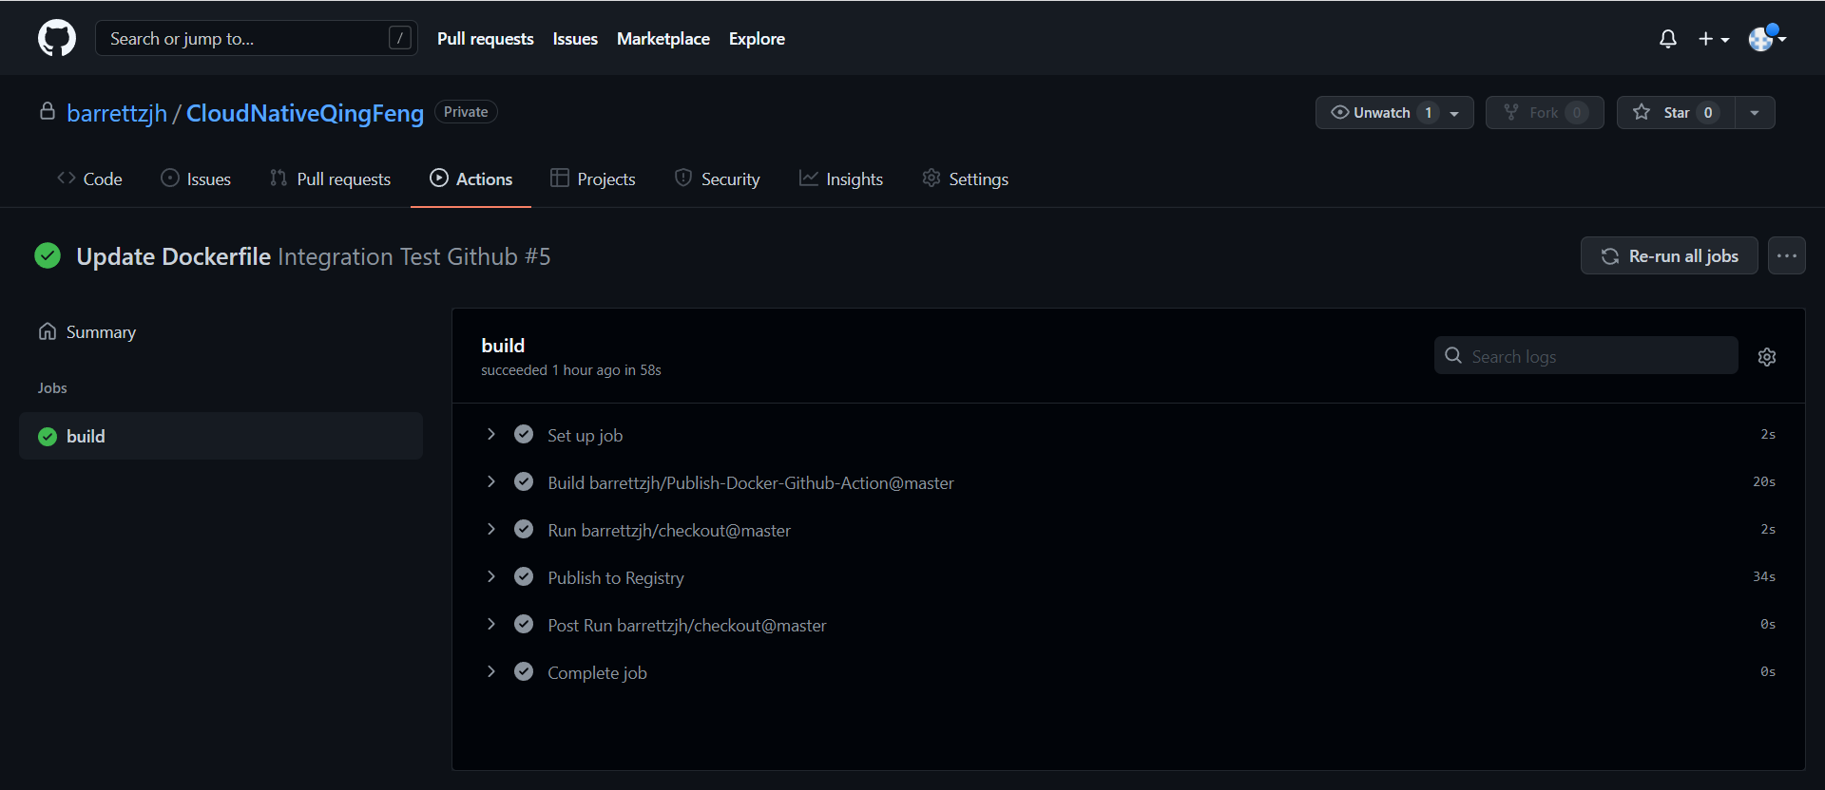Viewport: 1825px width, 790px height.
Task: Click the star icon on Star button
Action: [1642, 112]
